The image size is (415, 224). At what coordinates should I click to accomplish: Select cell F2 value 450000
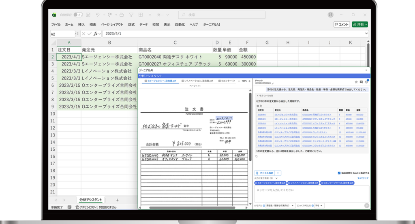pos(247,57)
